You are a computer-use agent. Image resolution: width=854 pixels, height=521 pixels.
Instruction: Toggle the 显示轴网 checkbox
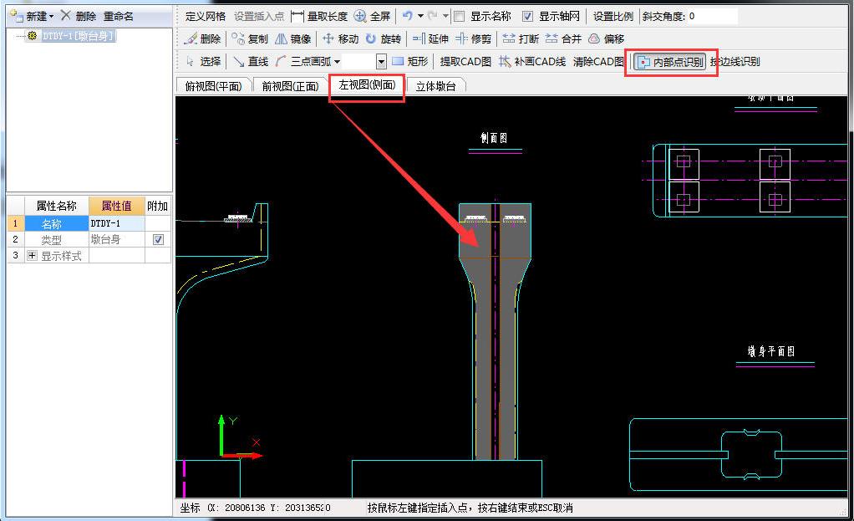pyautogui.click(x=527, y=16)
